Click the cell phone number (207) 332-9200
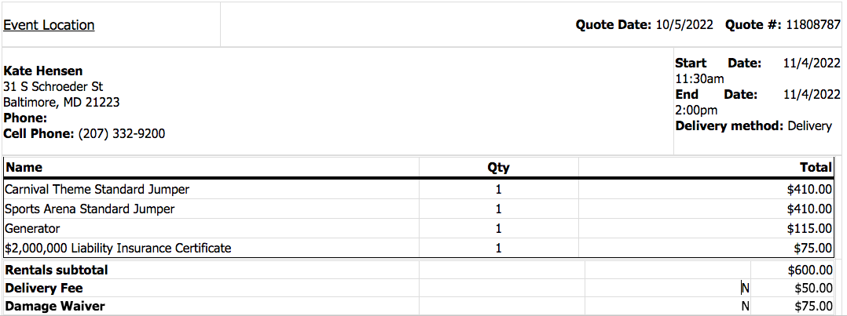 click(122, 134)
